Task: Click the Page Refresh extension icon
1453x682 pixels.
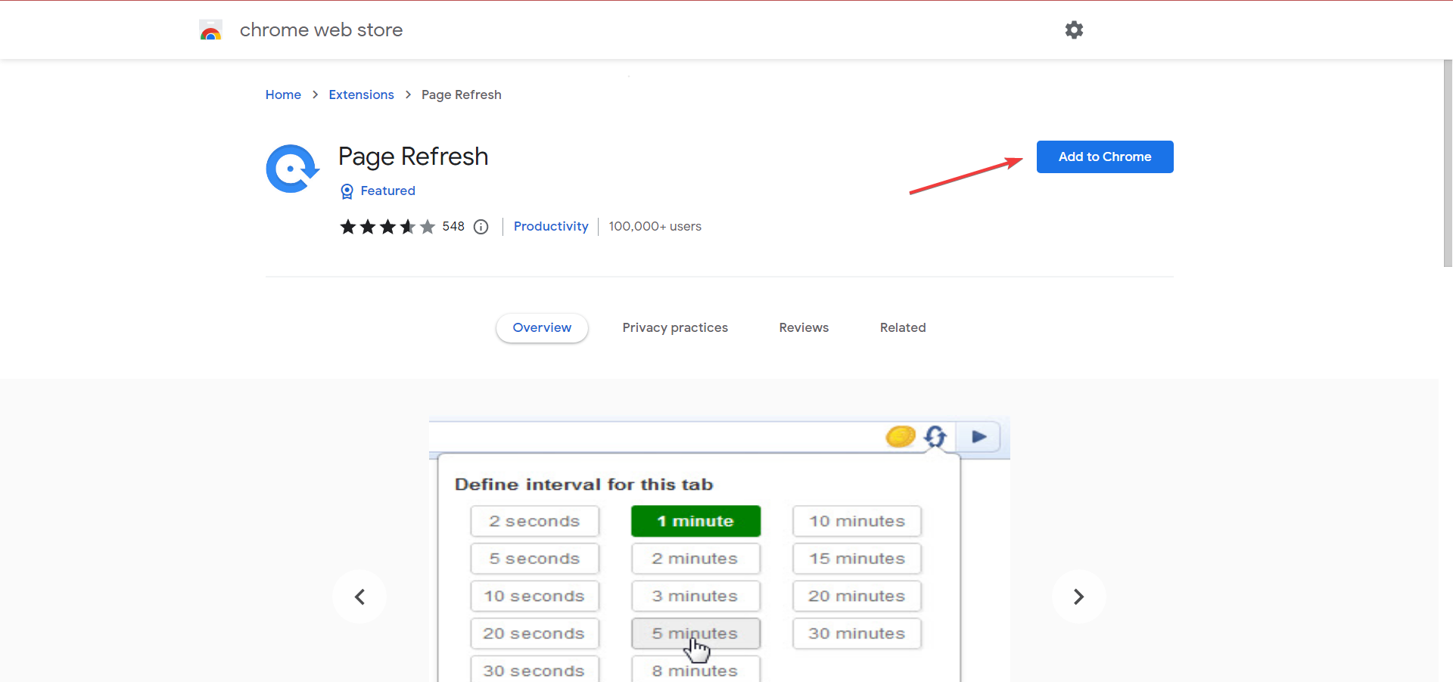Action: coord(292,169)
